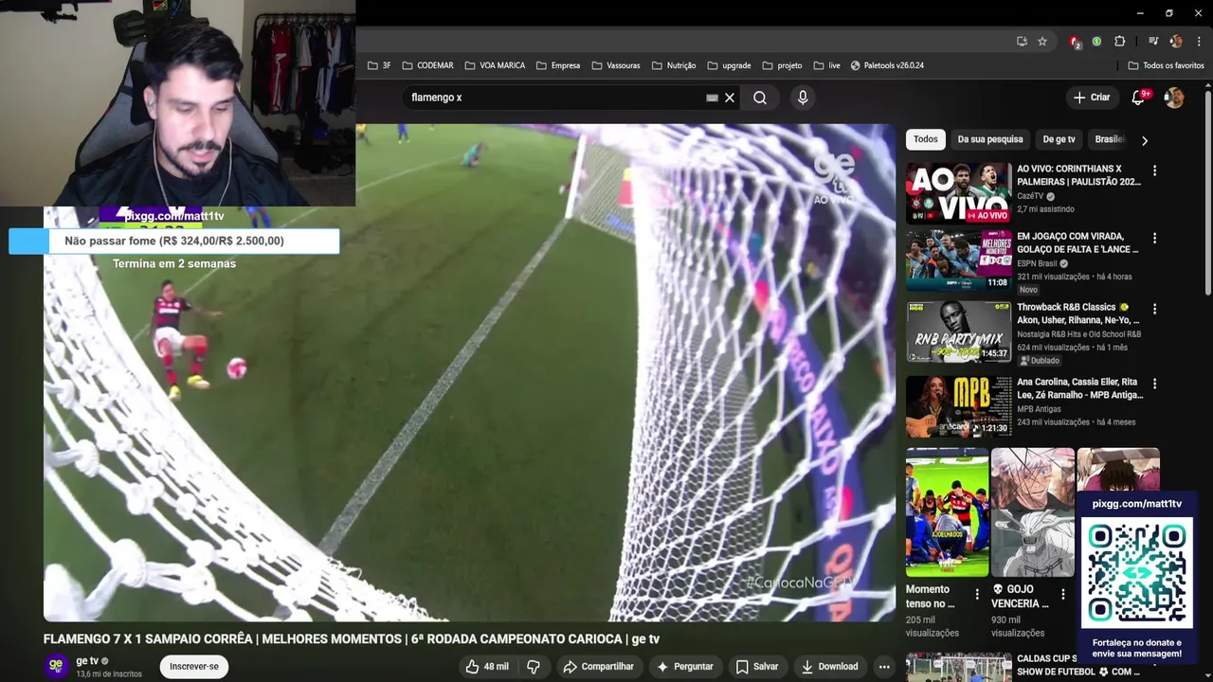Open the browser media controls icon
This screenshot has width=1213, height=682.
point(1153,42)
